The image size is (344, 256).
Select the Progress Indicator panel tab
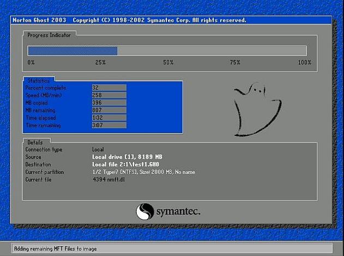coord(49,35)
